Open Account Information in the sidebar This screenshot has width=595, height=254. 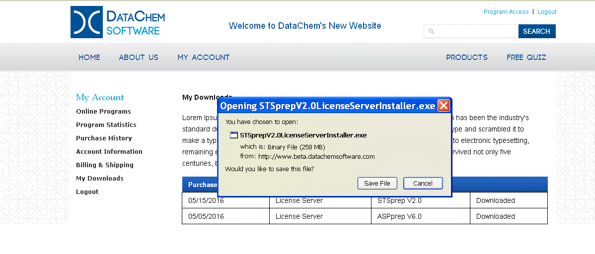tap(109, 152)
